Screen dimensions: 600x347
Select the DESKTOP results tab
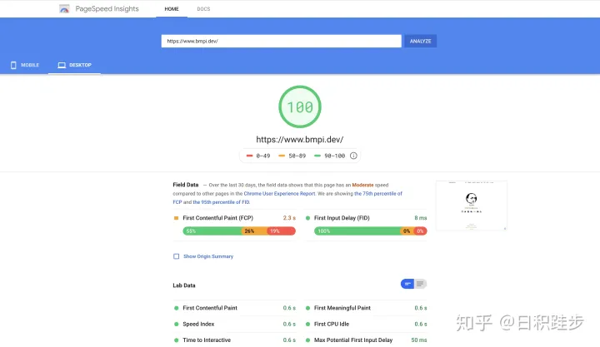[x=74, y=65]
